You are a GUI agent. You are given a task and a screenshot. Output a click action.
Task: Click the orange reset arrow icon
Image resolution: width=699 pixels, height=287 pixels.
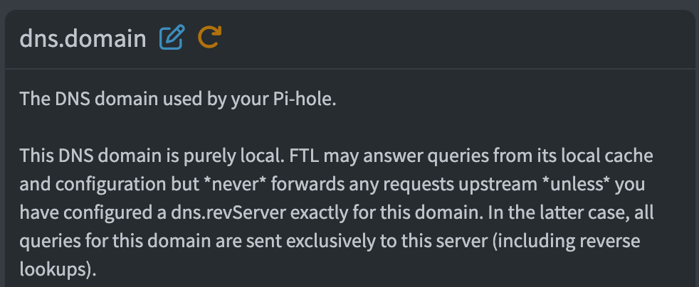coord(210,37)
